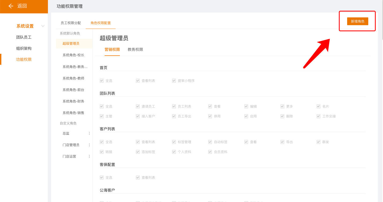Image resolution: width=383 pixels, height=202 pixels.
Task: Open more options for 总监 role
Action: (89, 133)
